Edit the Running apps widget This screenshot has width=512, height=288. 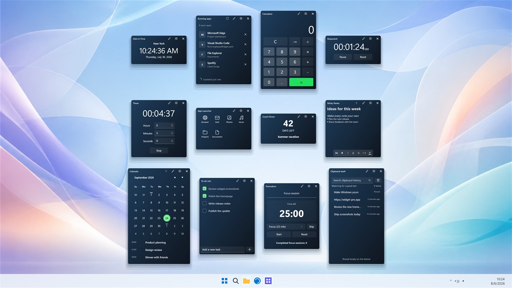[234, 18]
